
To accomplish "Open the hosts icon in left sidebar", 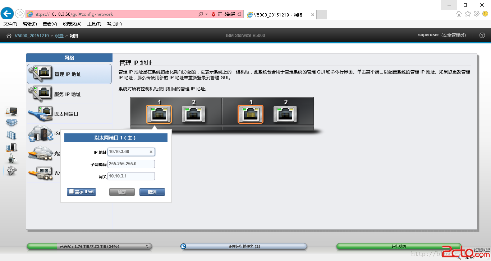I will (x=11, y=147).
